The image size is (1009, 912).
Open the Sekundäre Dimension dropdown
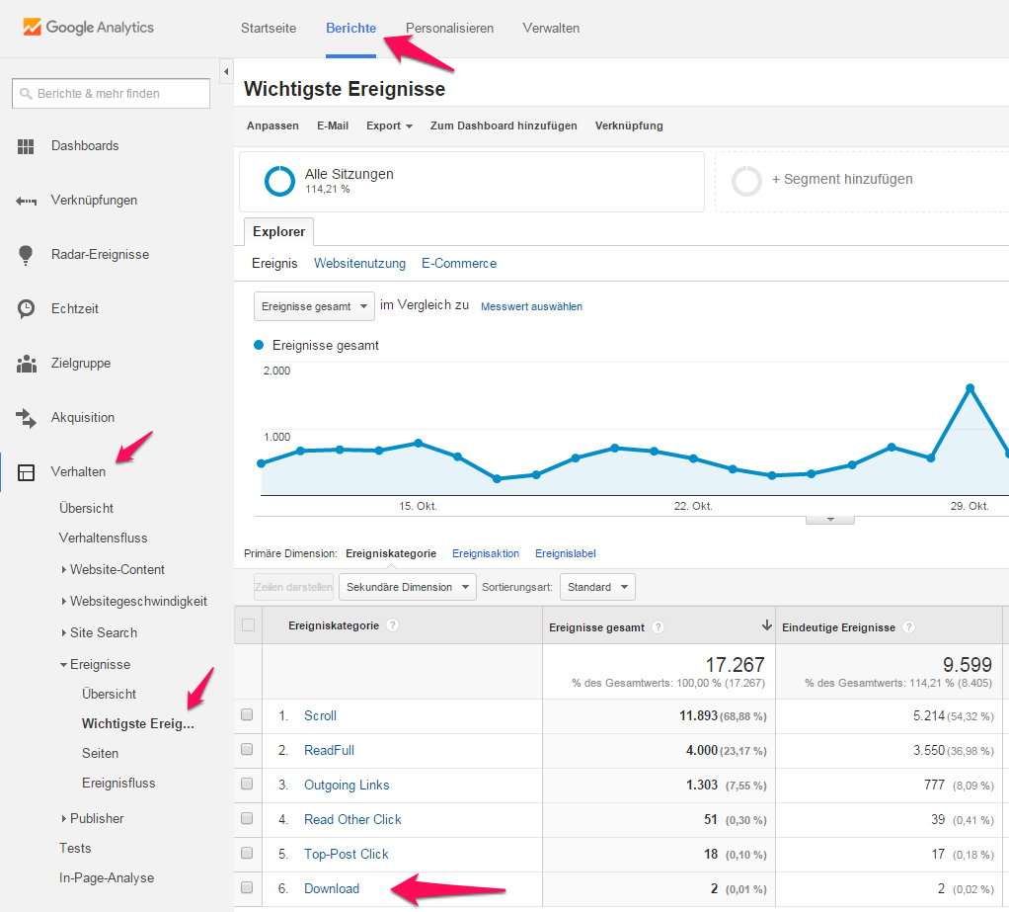point(408,587)
